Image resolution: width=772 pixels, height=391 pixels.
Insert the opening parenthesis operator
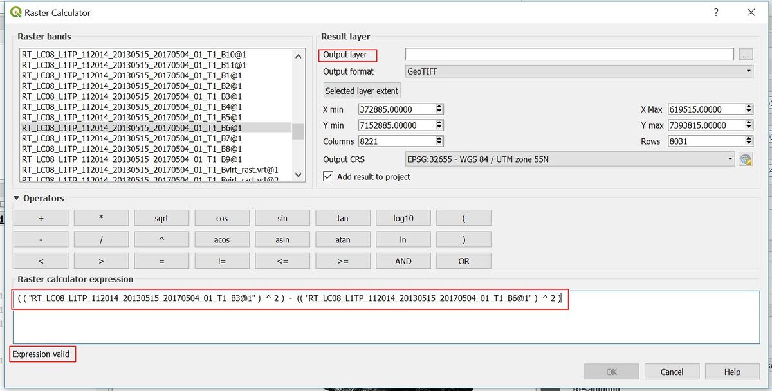(463, 217)
